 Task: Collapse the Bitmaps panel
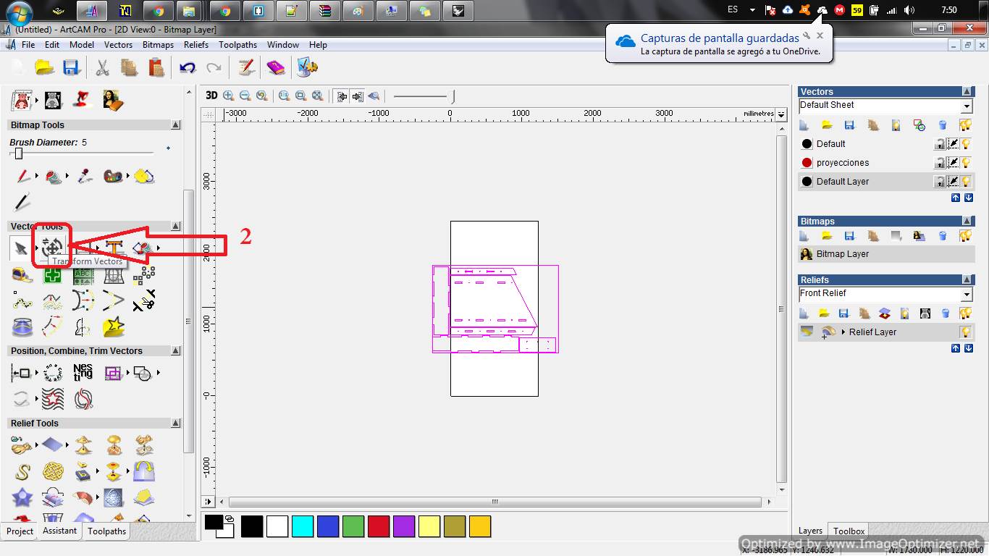[x=967, y=222]
